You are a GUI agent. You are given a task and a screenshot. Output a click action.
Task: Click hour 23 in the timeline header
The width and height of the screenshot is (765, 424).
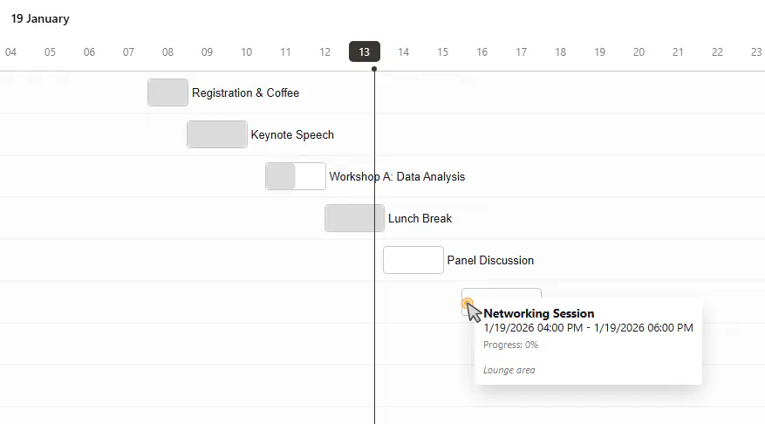(755, 52)
